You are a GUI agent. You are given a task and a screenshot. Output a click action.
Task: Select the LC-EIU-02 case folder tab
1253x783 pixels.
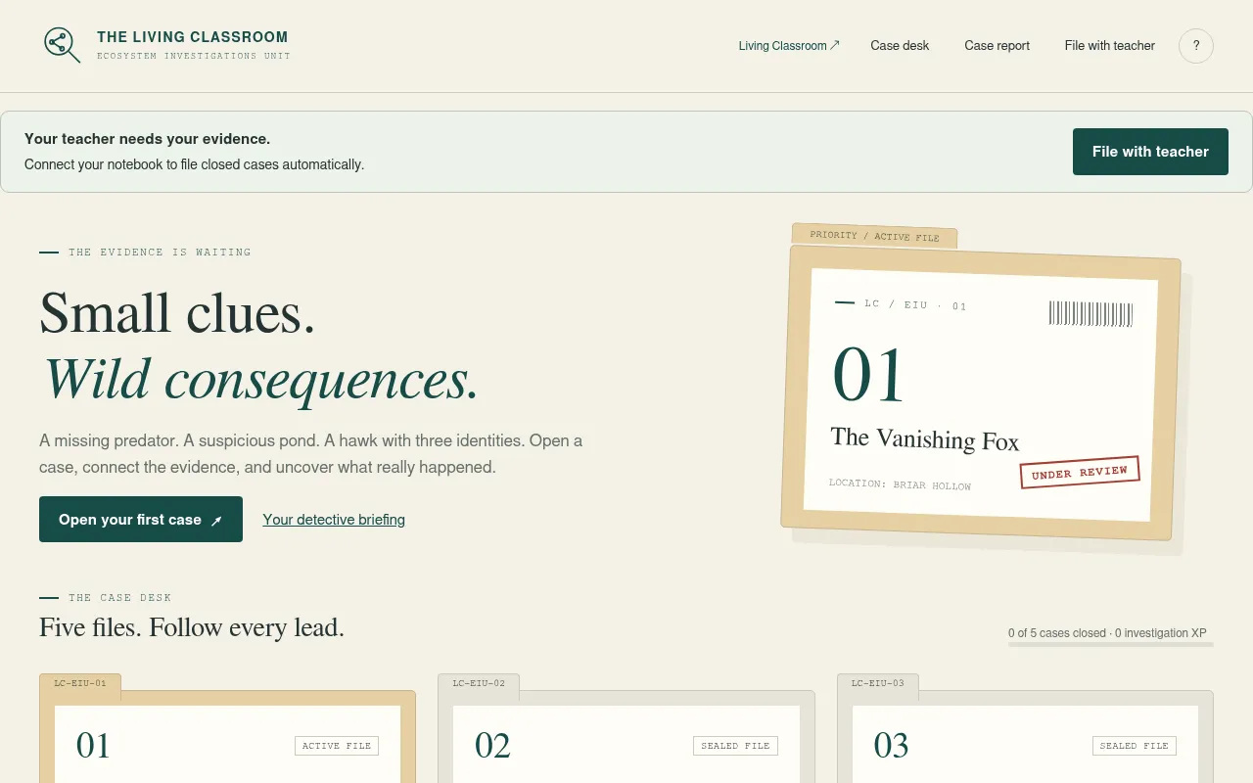tap(479, 683)
